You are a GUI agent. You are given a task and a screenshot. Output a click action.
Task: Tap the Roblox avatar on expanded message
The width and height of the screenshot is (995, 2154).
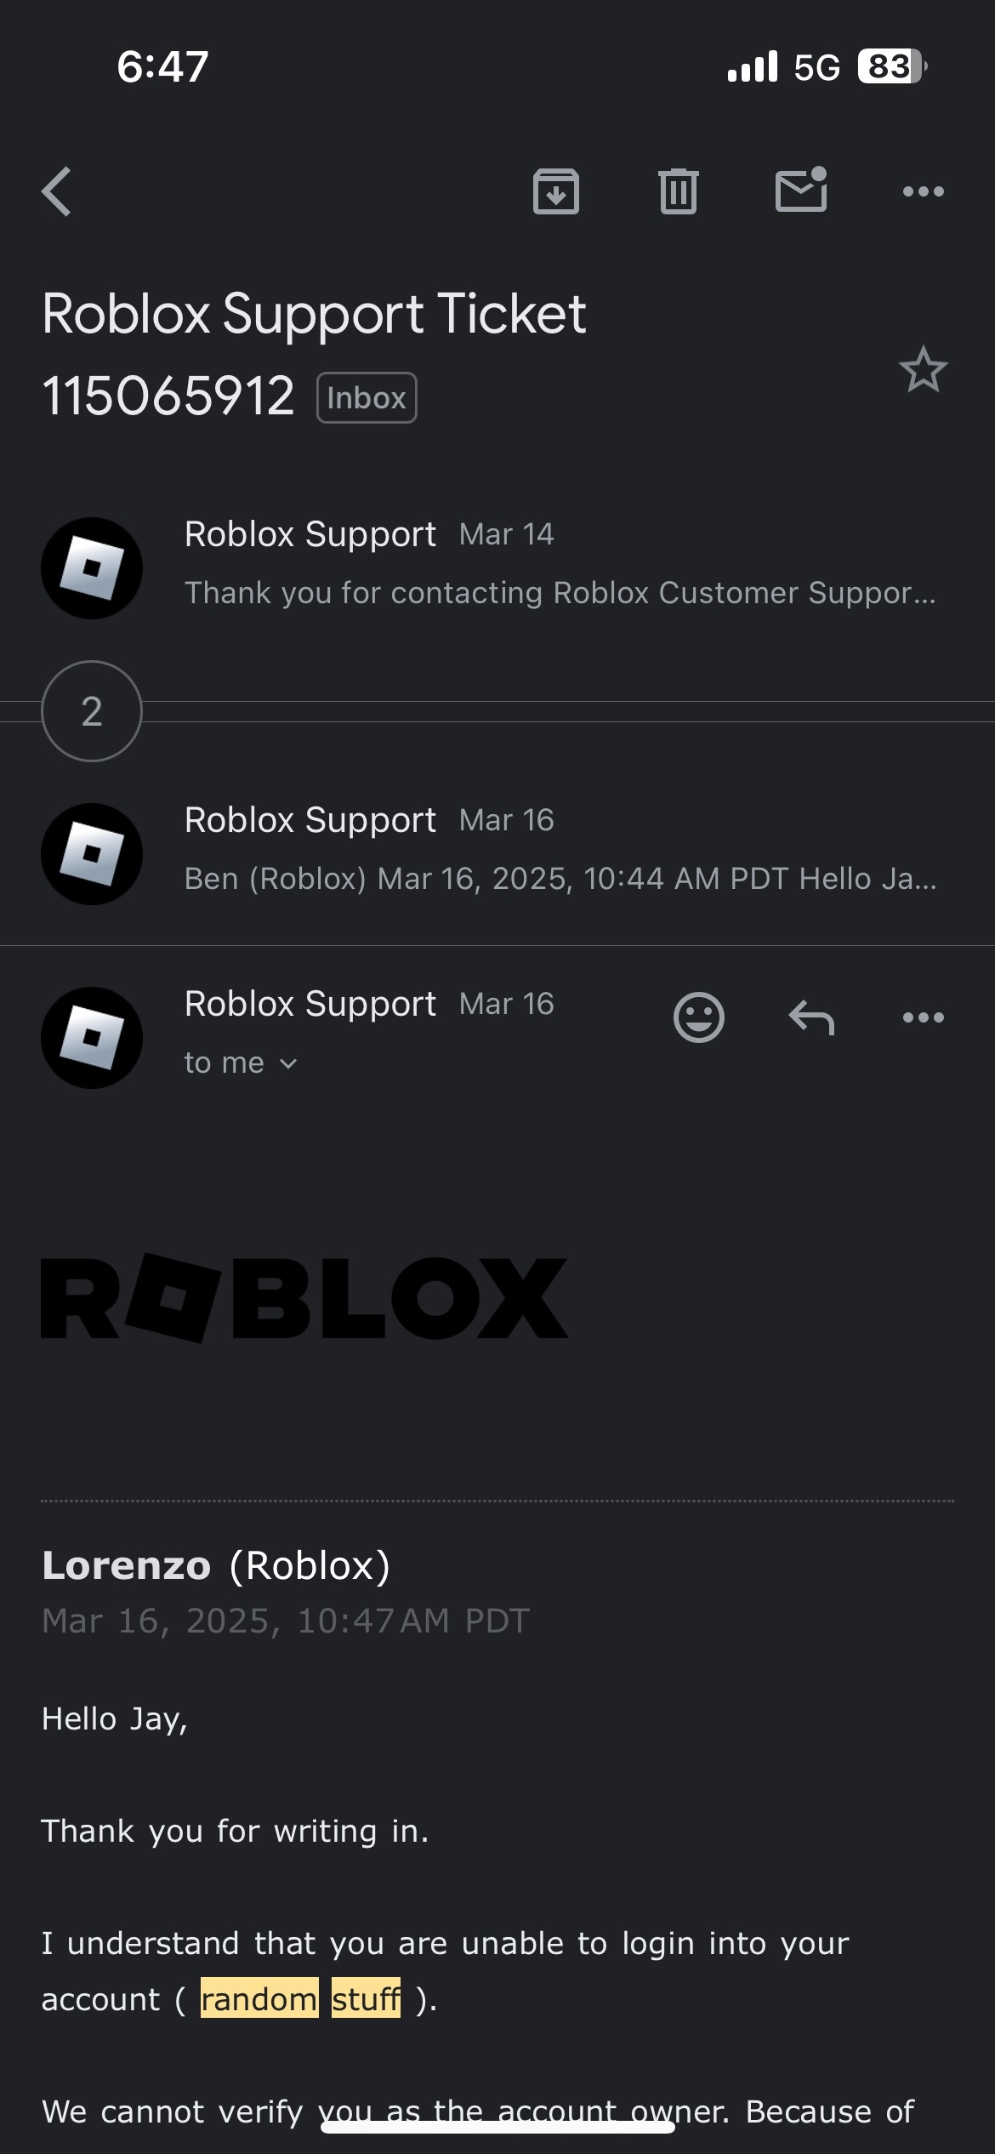click(92, 1038)
